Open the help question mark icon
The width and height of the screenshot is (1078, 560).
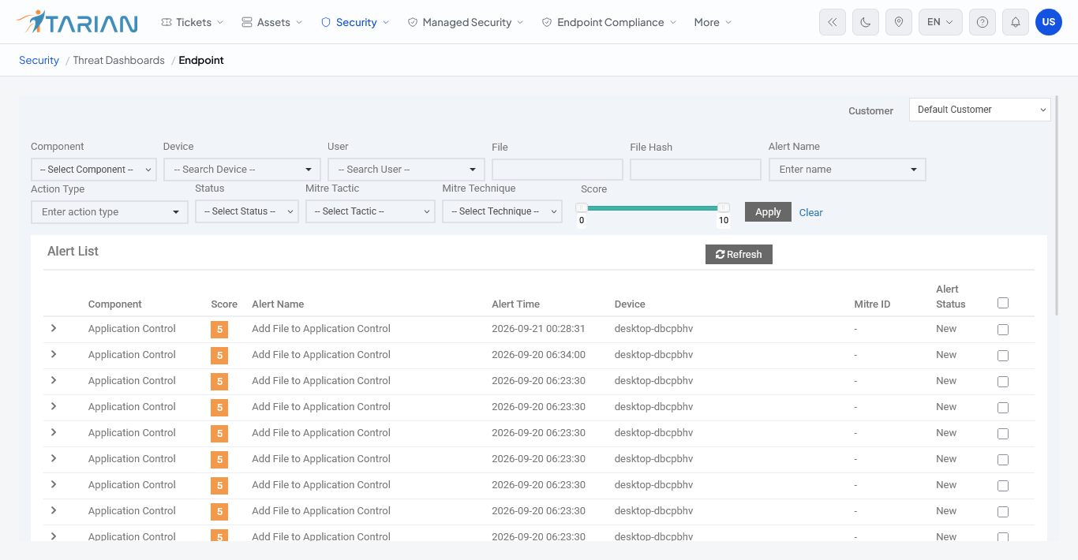pyautogui.click(x=983, y=22)
